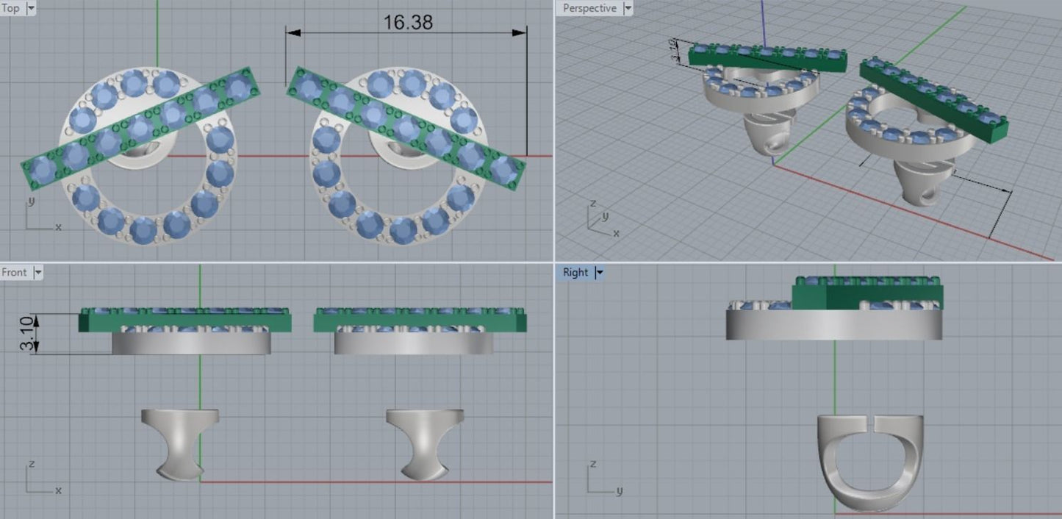
Task: Expand the Front viewport dropdown arrow
Action: [38, 273]
